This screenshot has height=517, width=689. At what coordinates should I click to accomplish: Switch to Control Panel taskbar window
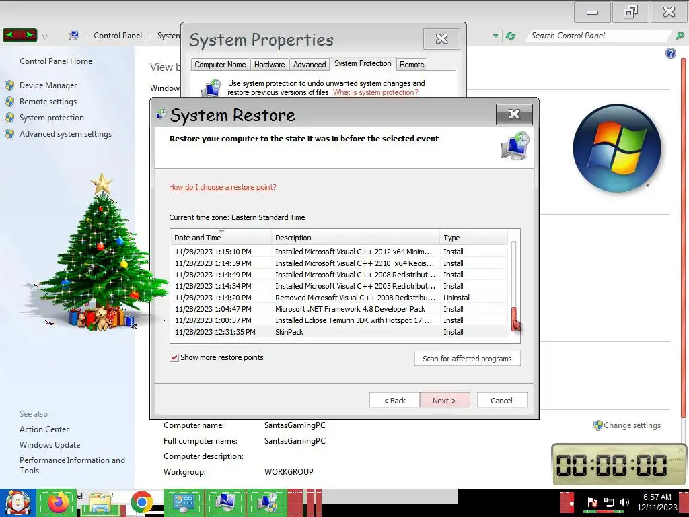click(183, 502)
